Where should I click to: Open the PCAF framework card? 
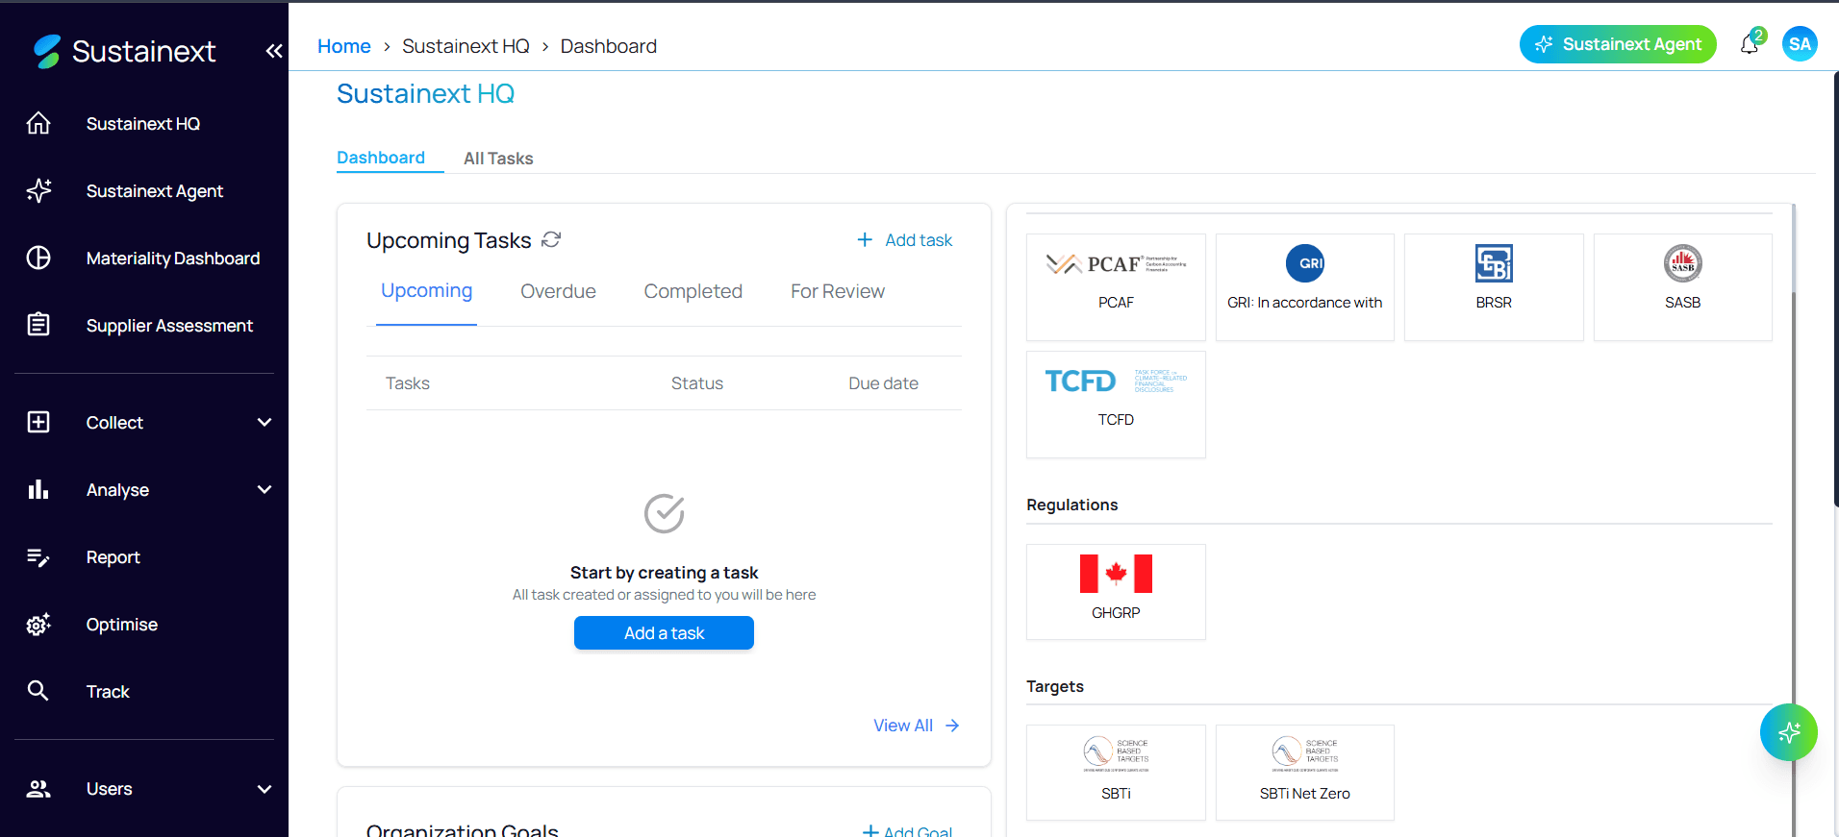[1116, 286]
